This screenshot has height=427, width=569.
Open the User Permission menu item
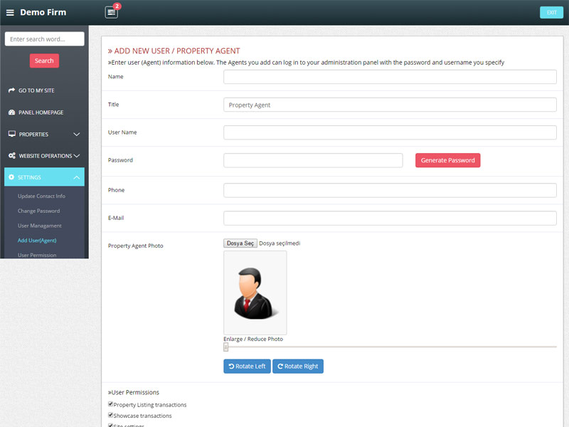click(x=37, y=255)
